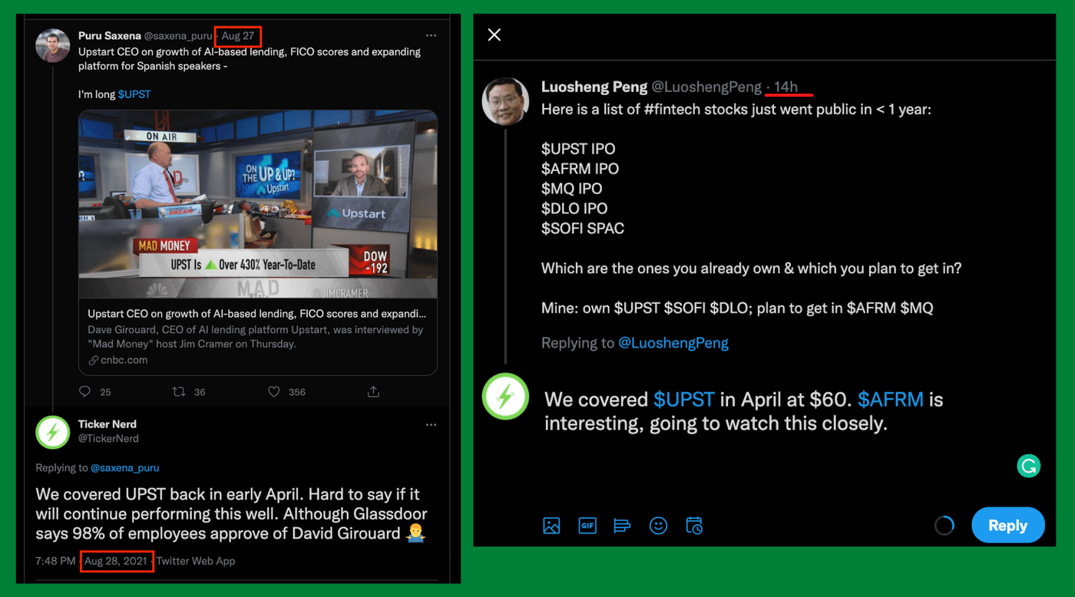1075x597 pixels.
Task: Open the @saxena_puru mention link
Action: point(125,467)
